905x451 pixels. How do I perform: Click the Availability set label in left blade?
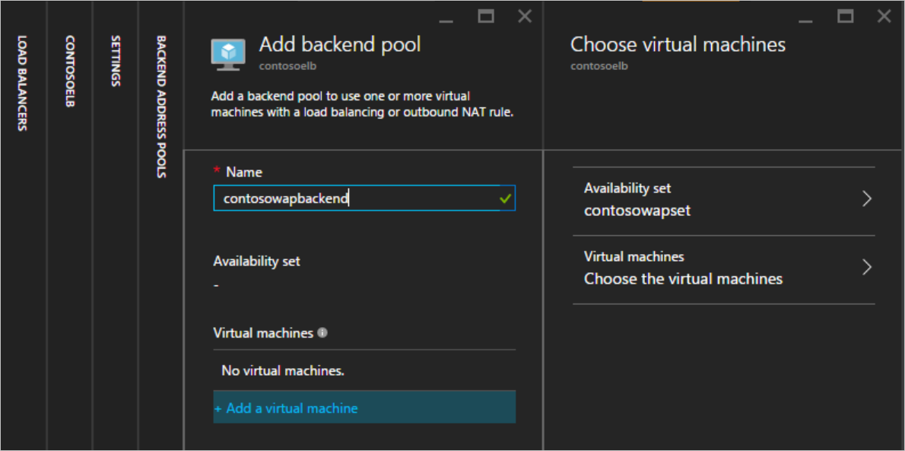click(257, 261)
